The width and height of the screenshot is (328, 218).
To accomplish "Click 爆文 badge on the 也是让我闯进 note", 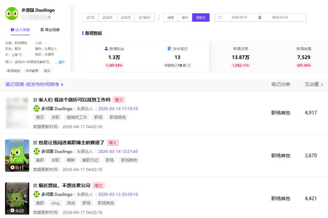I will click(x=113, y=143).
